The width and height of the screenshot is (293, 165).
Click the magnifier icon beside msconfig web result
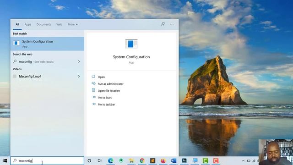[x=15, y=61]
